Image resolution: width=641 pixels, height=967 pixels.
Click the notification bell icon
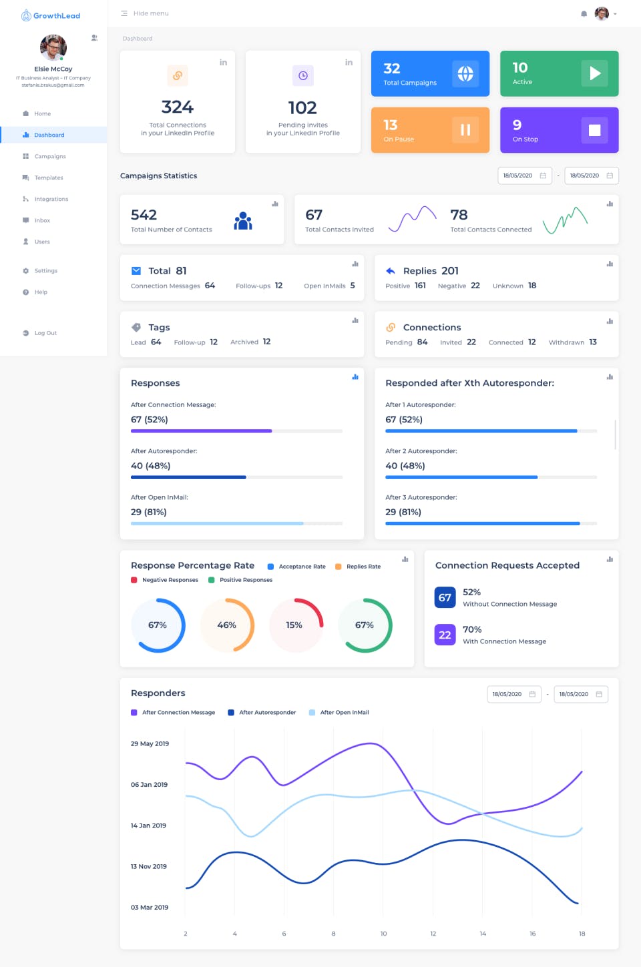click(584, 13)
